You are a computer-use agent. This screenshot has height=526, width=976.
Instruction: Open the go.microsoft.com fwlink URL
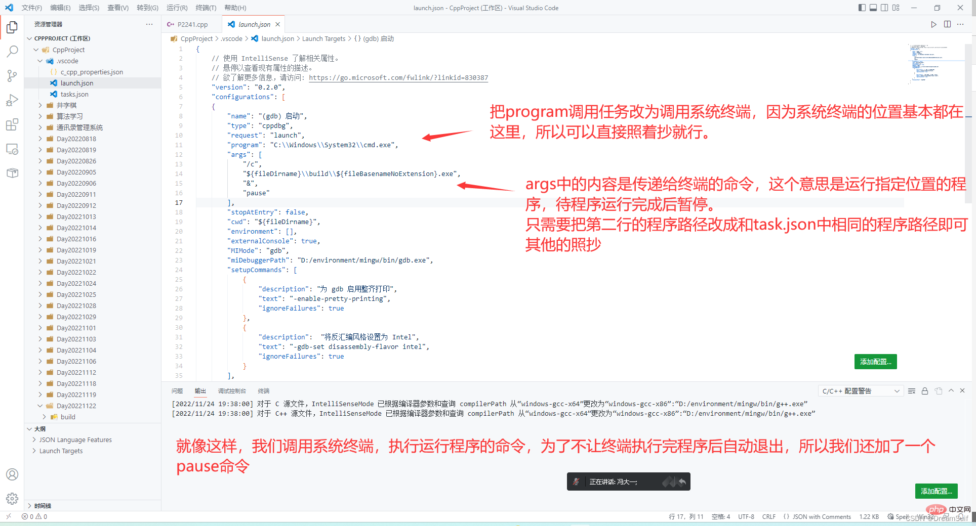398,78
